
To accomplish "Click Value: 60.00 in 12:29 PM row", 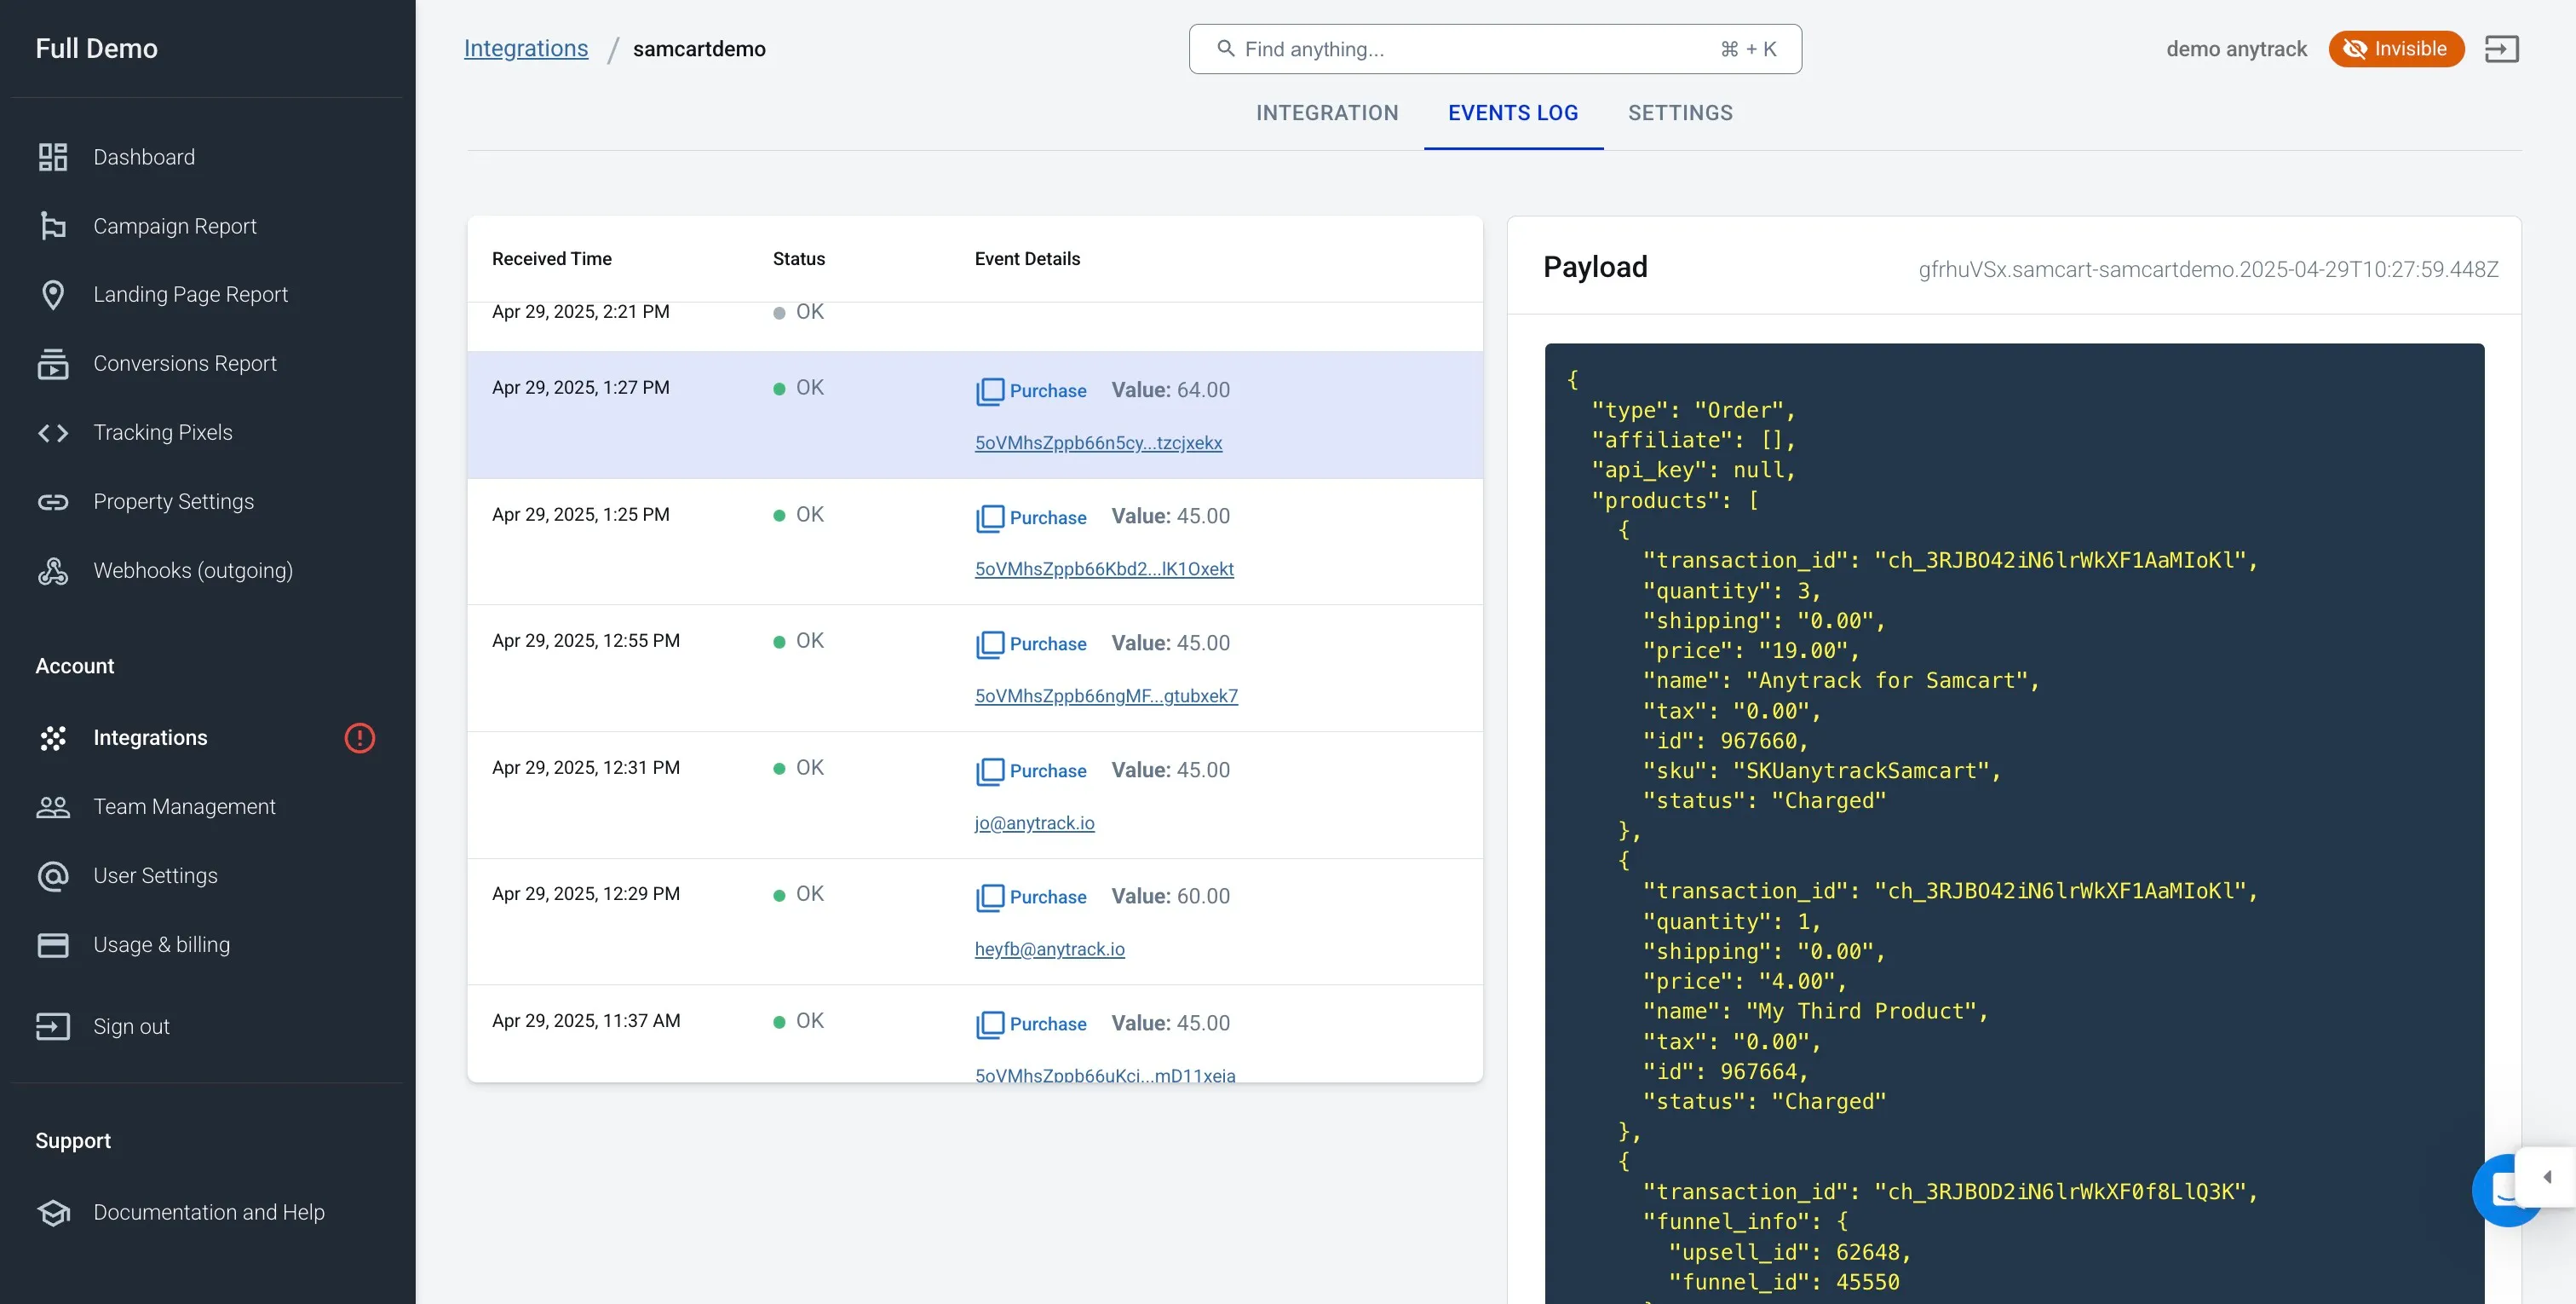I will pyautogui.click(x=1170, y=897).
